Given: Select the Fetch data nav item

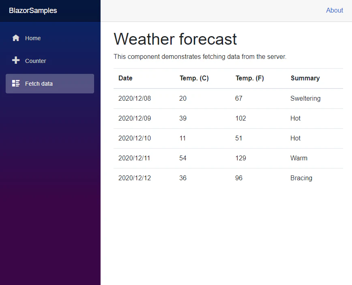Looking at the screenshot, I should pyautogui.click(x=50, y=84).
